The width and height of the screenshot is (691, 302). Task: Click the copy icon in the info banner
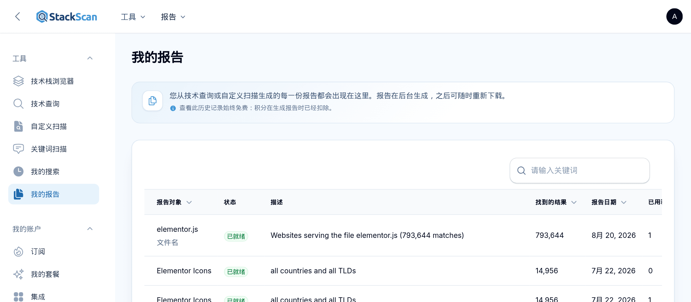tap(153, 101)
